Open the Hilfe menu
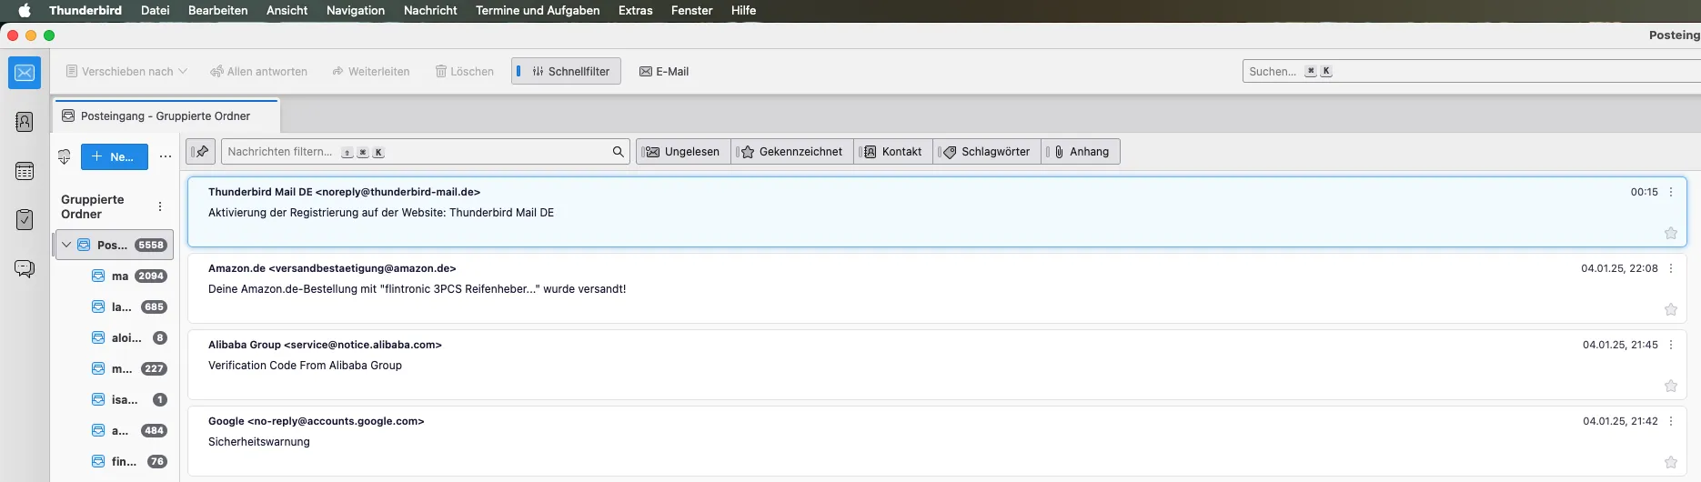 (744, 10)
